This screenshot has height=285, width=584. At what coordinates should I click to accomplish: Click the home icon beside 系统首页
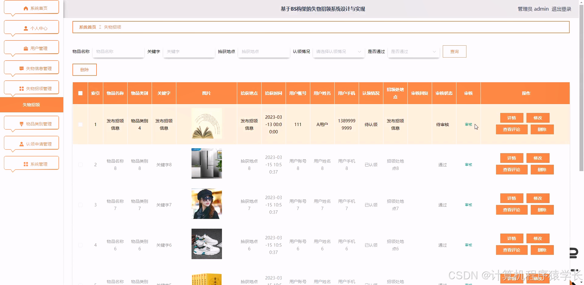pos(26,9)
